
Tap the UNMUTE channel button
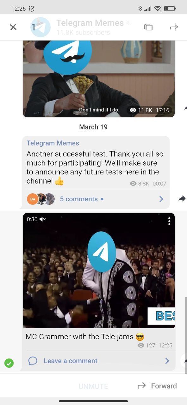(93, 386)
